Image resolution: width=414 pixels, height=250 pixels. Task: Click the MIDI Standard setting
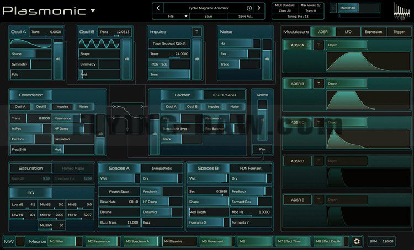tap(285, 6)
